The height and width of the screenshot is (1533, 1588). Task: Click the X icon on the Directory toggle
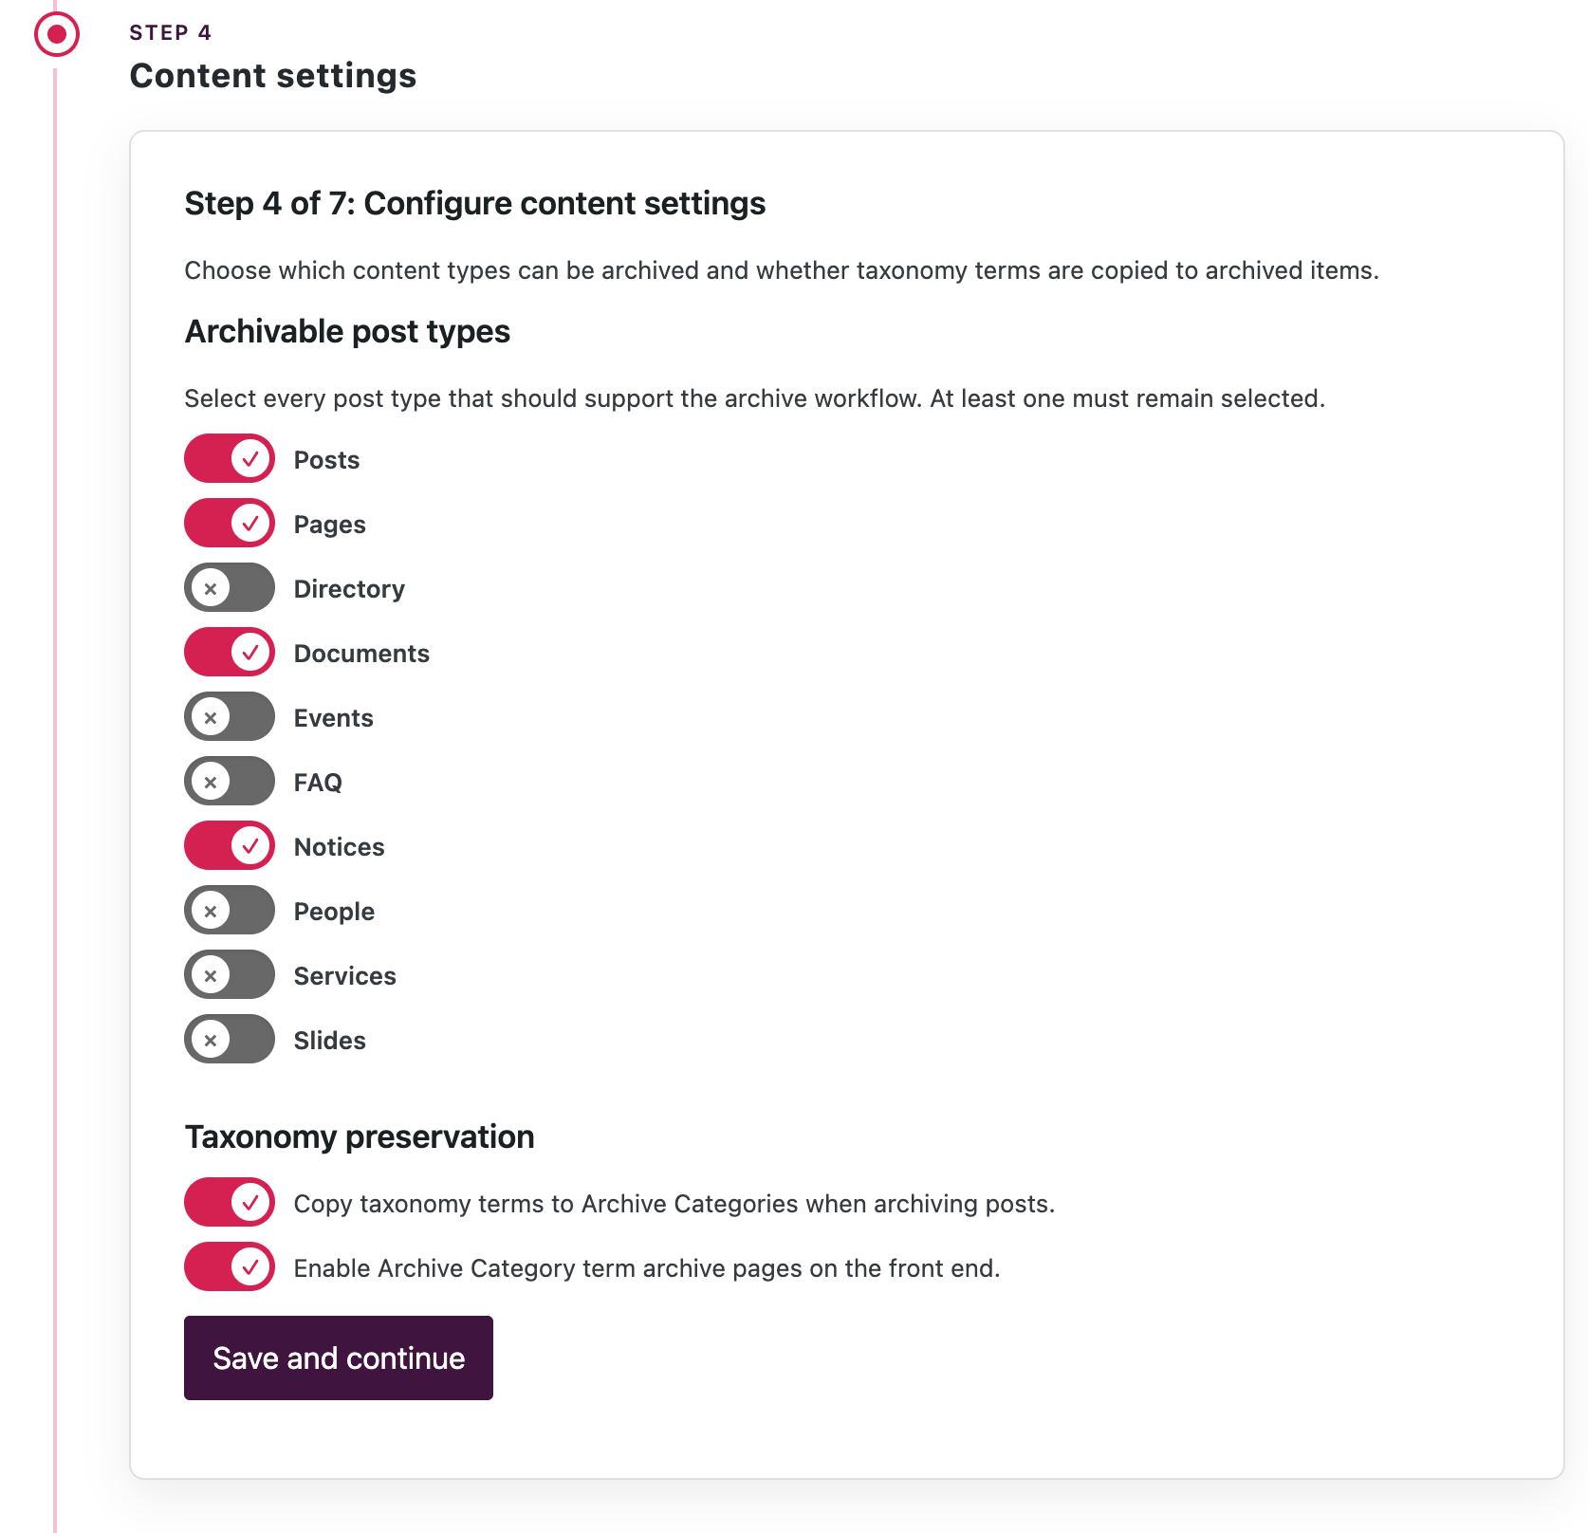click(212, 587)
